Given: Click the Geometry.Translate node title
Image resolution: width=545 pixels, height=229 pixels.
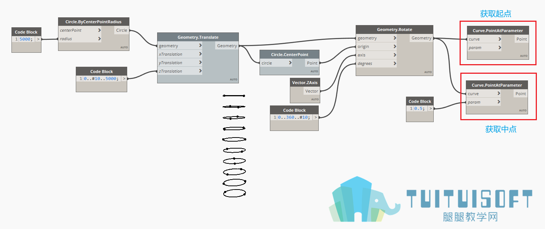Looking at the screenshot, I should (198, 37).
